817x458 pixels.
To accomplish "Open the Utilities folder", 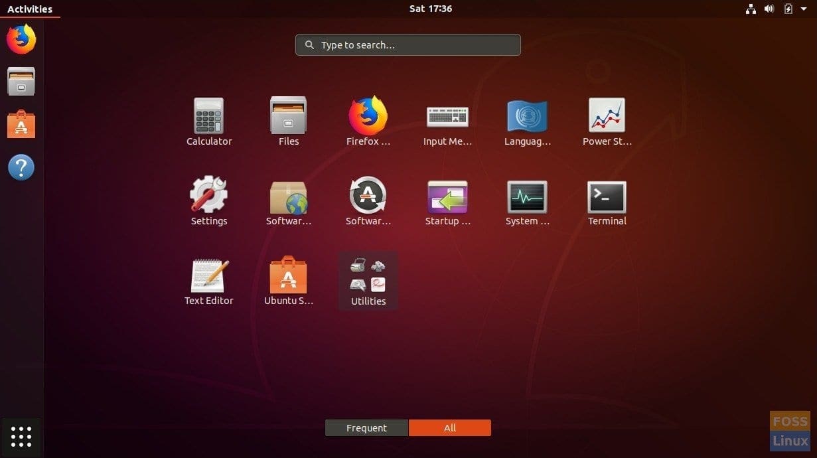I will 368,281.
